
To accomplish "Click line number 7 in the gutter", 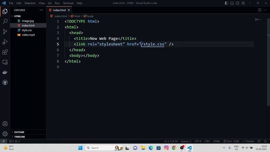I will (58, 55).
